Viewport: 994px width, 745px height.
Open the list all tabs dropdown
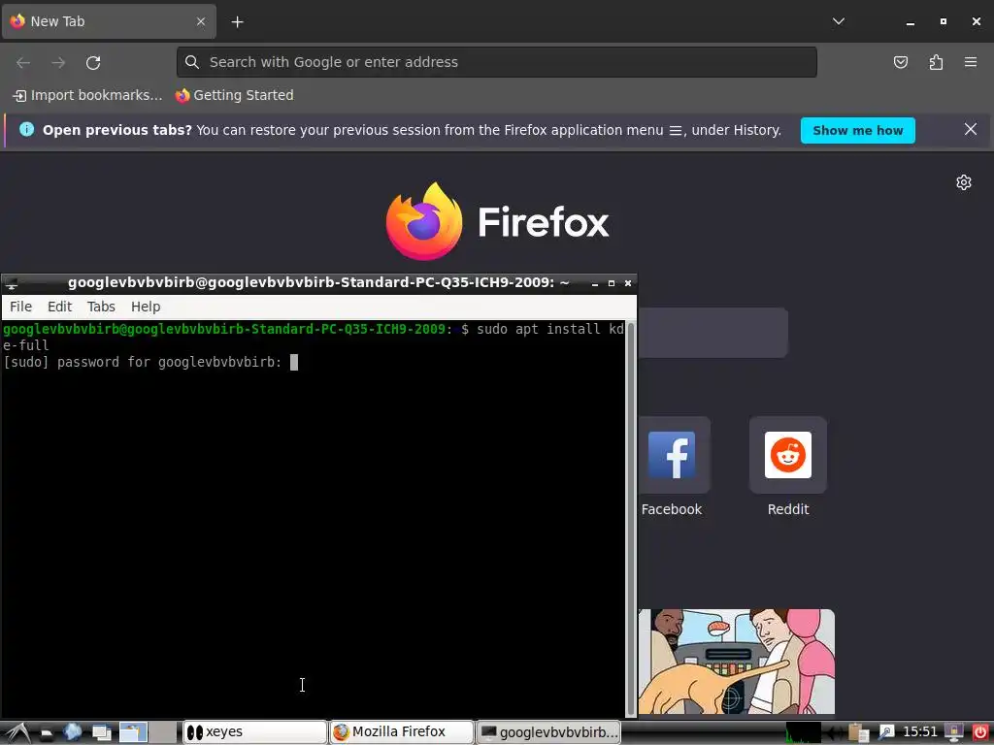point(838,21)
